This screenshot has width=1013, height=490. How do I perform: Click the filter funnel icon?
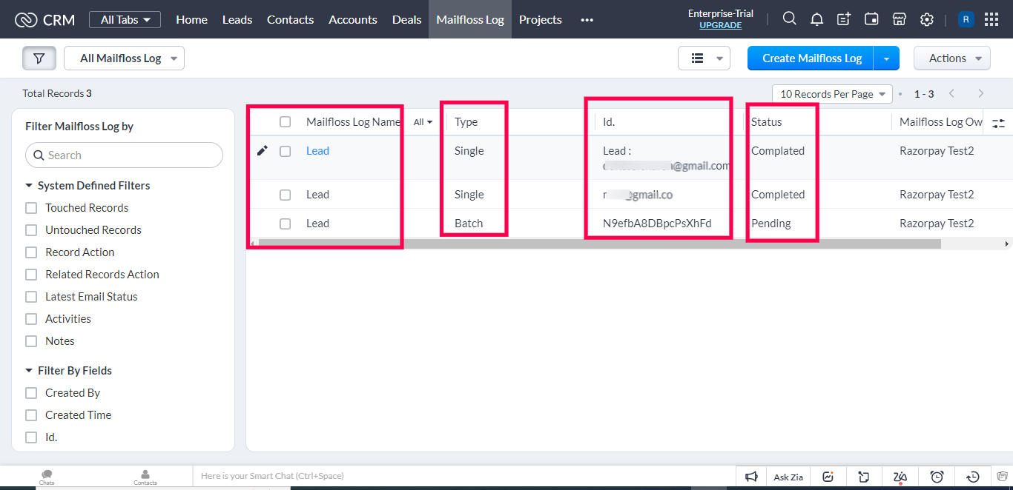coord(39,58)
